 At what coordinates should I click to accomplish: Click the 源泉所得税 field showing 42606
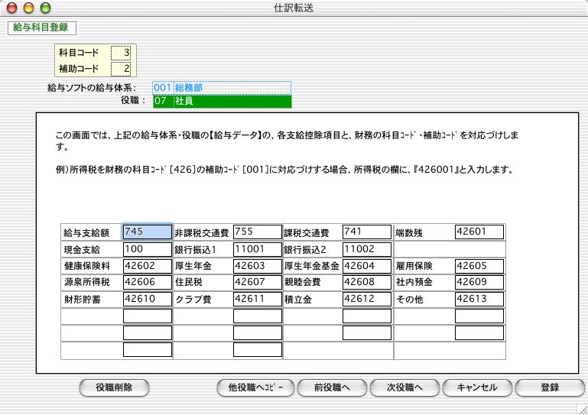tap(147, 282)
